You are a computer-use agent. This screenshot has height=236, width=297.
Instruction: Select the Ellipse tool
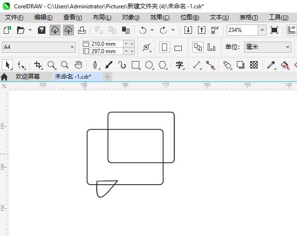pyautogui.click(x=149, y=65)
